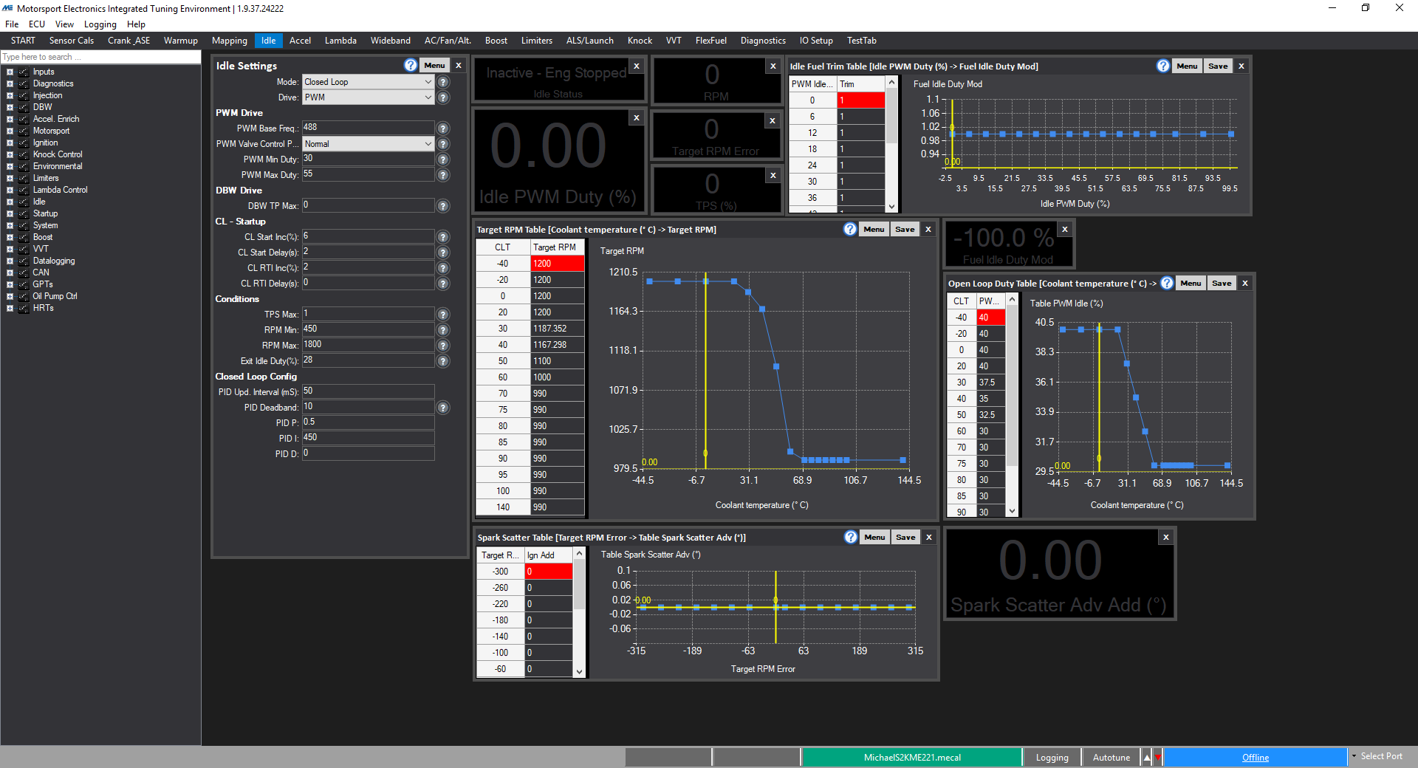Image resolution: width=1418 pixels, height=768 pixels.
Task: Switch to the Knock tab
Action: tap(640, 41)
